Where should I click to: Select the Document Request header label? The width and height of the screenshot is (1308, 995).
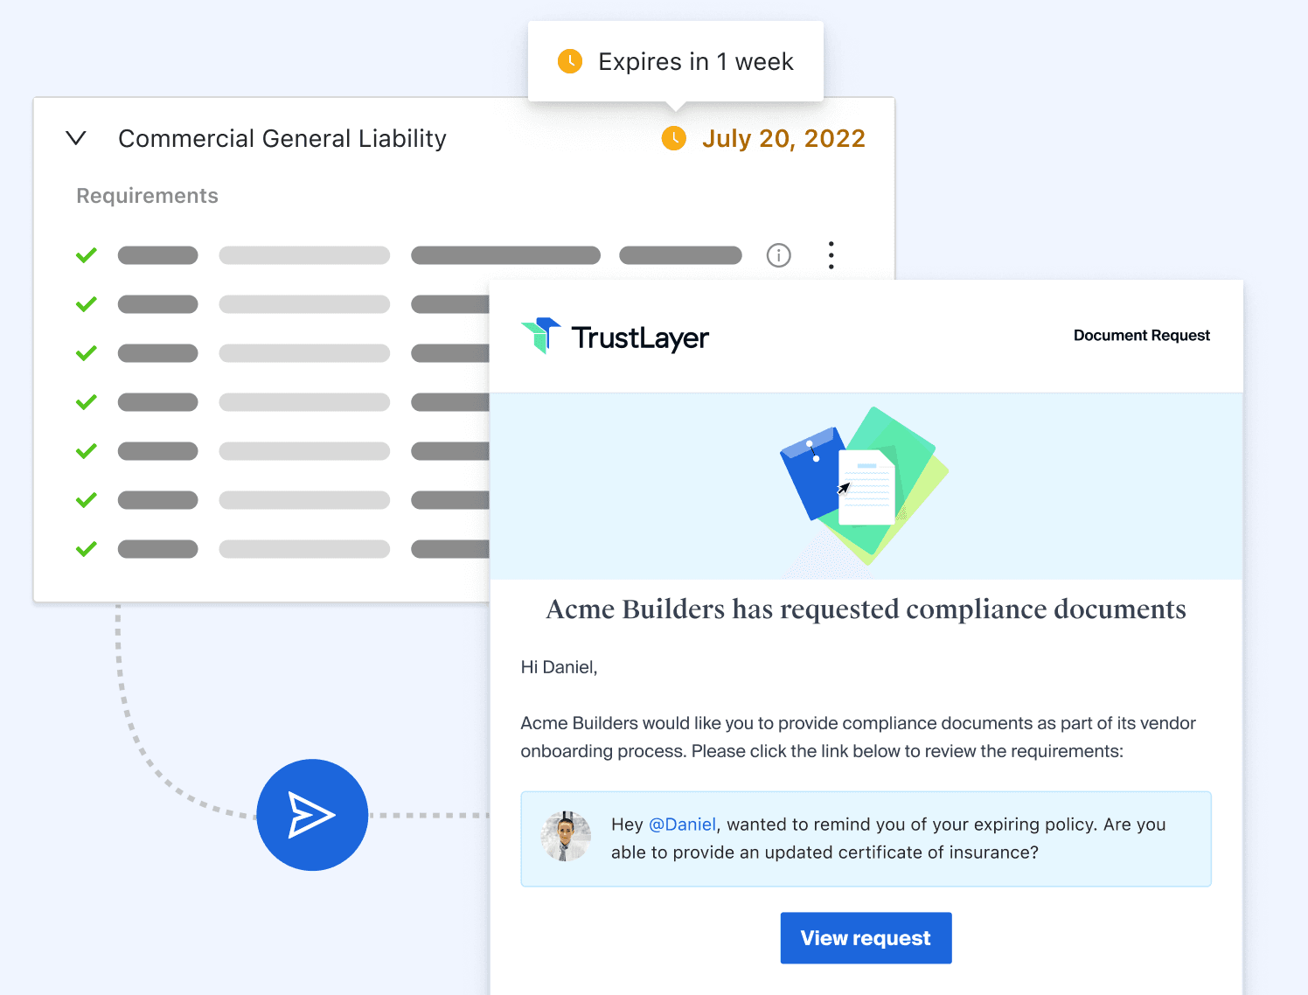coord(1141,335)
